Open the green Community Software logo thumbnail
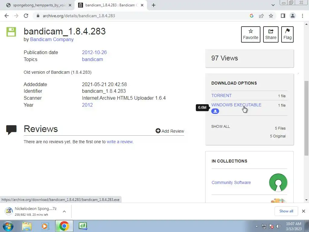309x232 pixels. pyautogui.click(x=278, y=182)
